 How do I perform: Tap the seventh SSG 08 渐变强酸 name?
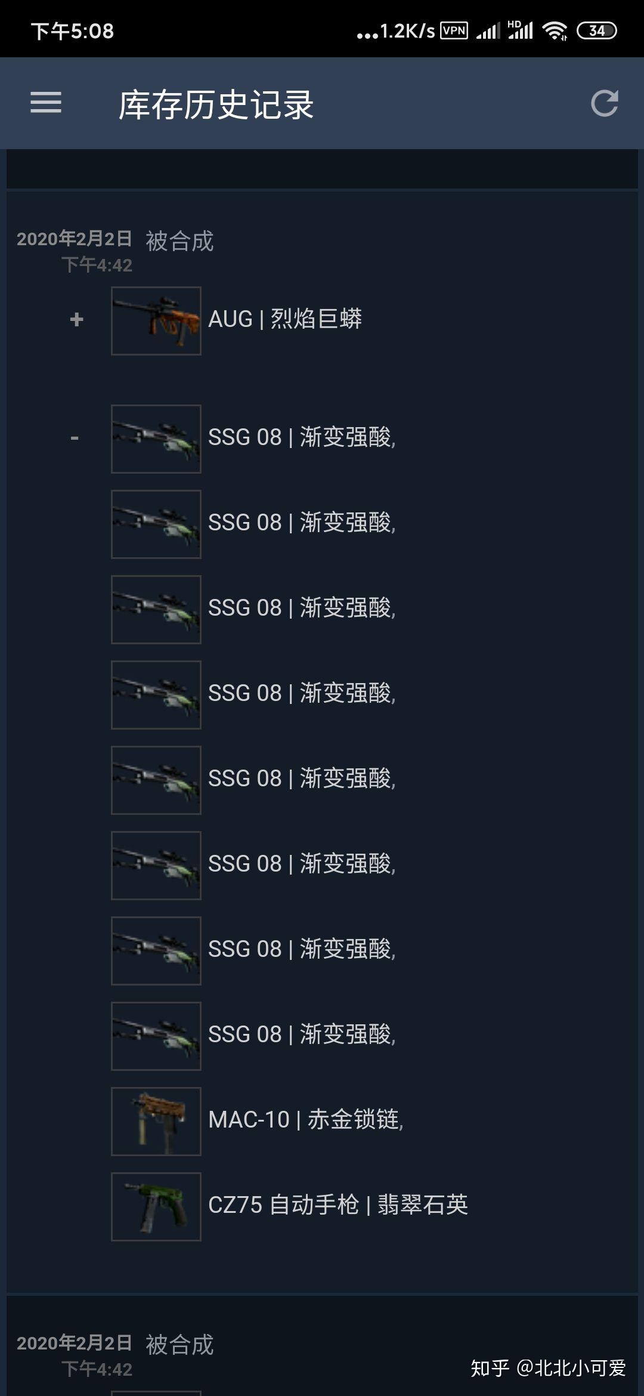pyautogui.click(x=302, y=949)
